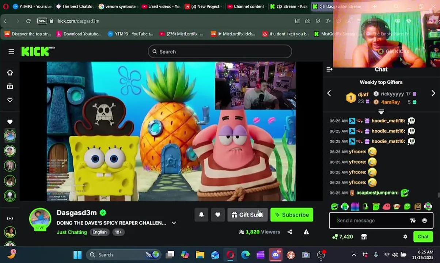Expand the stream title chevron
The image size is (440, 263).
174,223
